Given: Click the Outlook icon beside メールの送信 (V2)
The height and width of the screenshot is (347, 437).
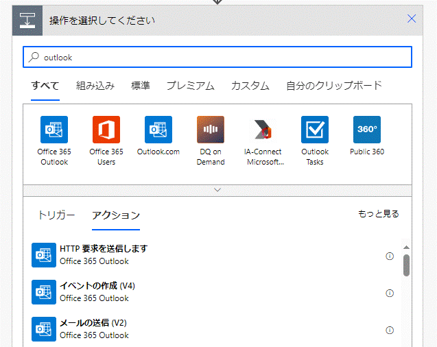Looking at the screenshot, I should click(x=44, y=329).
